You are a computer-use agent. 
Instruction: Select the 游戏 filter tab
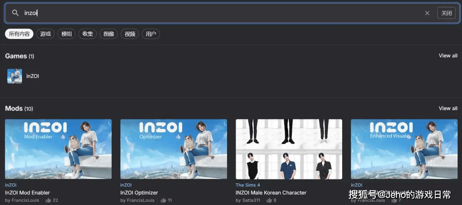pos(45,34)
